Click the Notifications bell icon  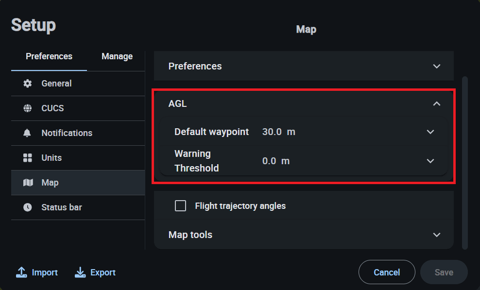(28, 133)
